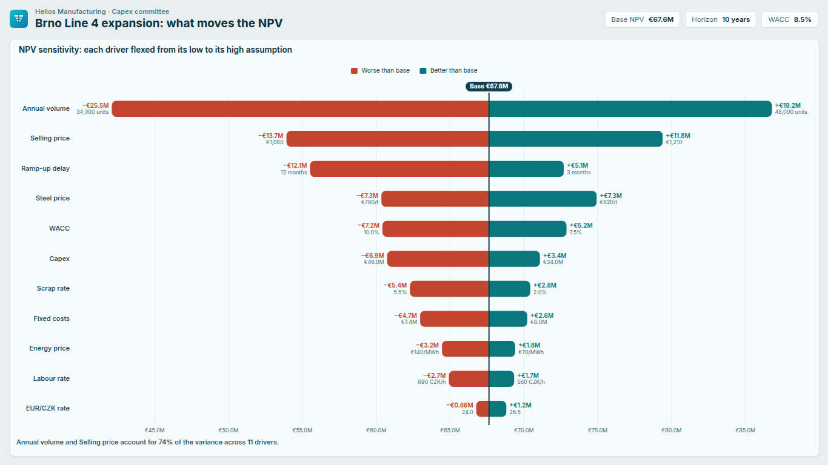Click the red 'Worse than base' legend swatch
828x465 pixels.
tap(354, 71)
